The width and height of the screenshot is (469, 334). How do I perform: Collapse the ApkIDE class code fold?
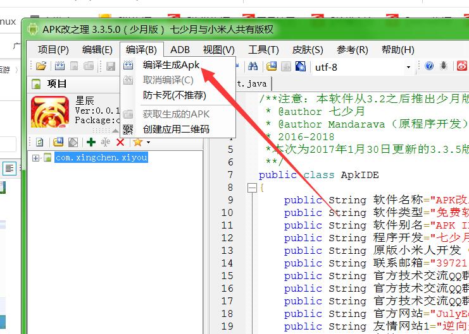(252, 188)
